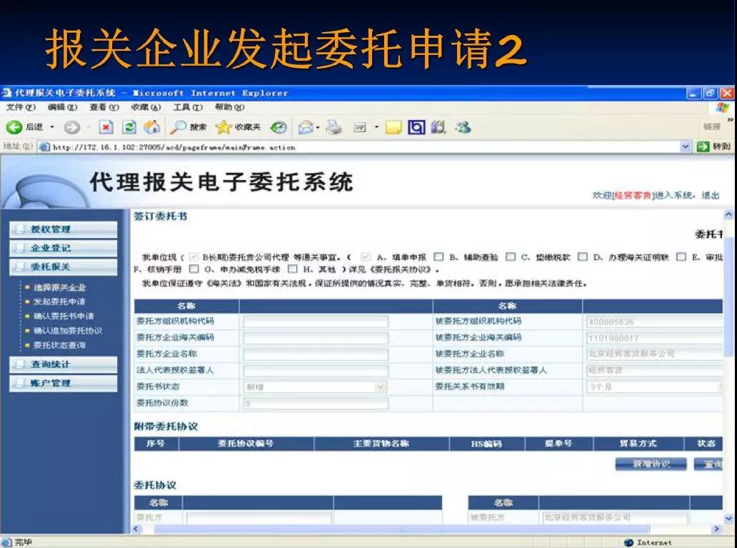Click the Windows flag logo icon
This screenshot has height=548, width=737.
(723, 108)
